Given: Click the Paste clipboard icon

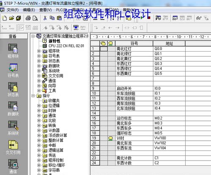Looking at the screenshot, I should pyautogui.click(x=59, y=18).
